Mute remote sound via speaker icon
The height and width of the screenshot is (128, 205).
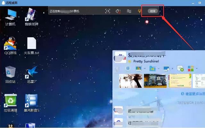click(x=118, y=11)
